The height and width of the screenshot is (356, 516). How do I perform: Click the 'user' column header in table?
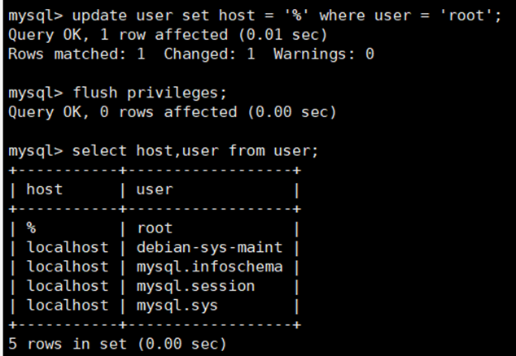click(x=154, y=189)
